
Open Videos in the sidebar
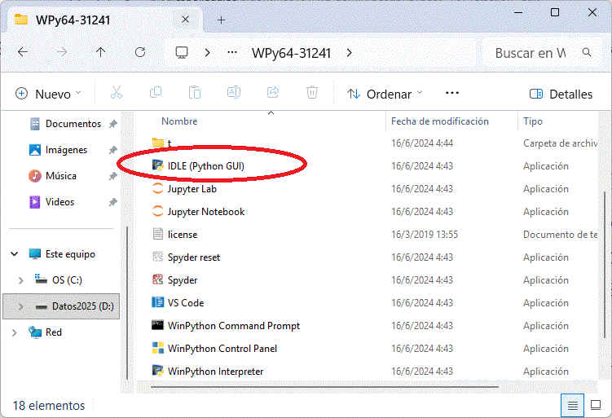pyautogui.click(x=59, y=202)
